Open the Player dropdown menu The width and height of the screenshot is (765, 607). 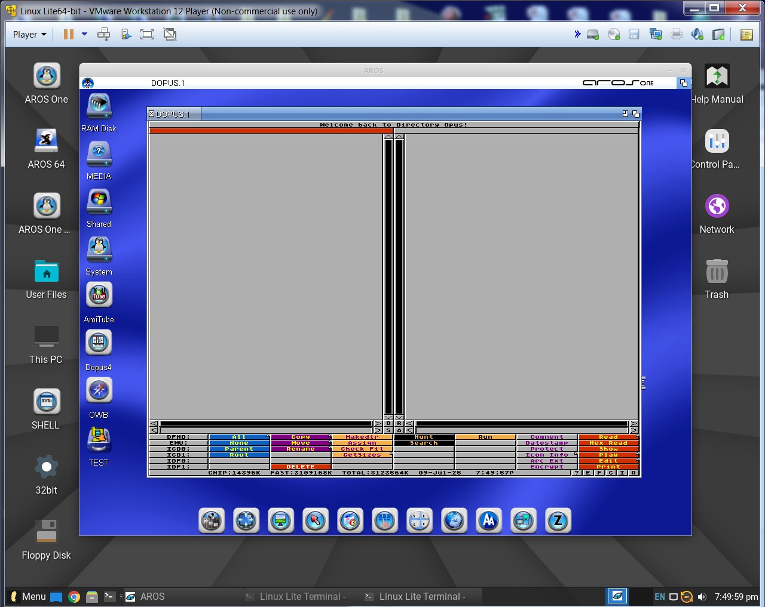point(30,35)
